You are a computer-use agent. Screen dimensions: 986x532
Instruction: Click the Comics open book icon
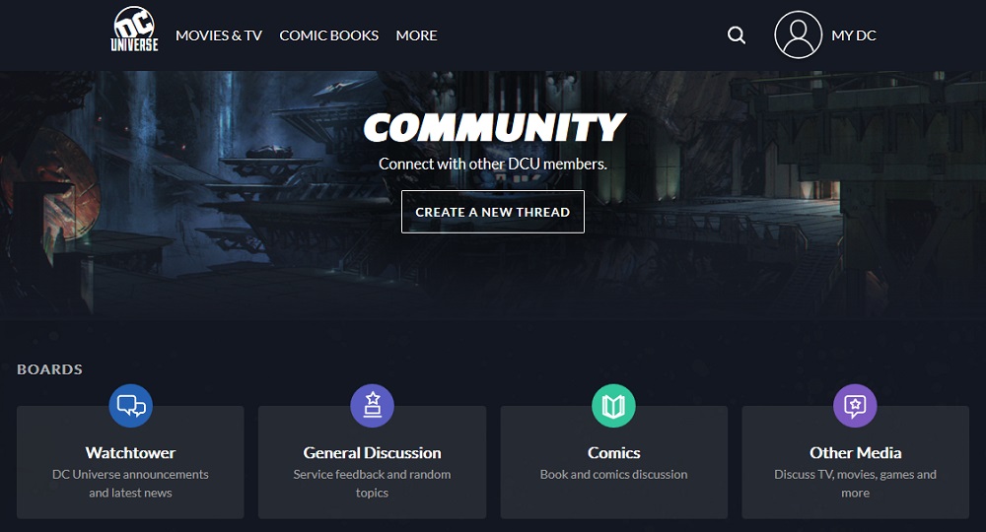point(613,406)
